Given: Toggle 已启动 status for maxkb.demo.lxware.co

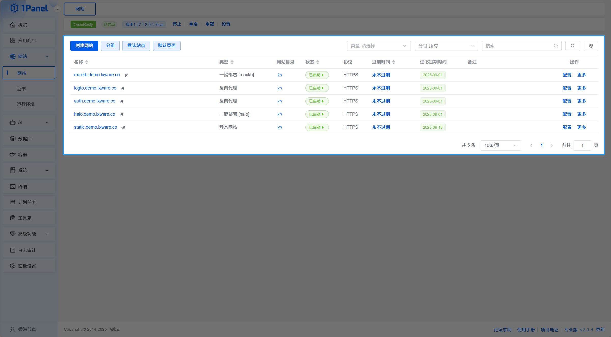Looking at the screenshot, I should (317, 75).
